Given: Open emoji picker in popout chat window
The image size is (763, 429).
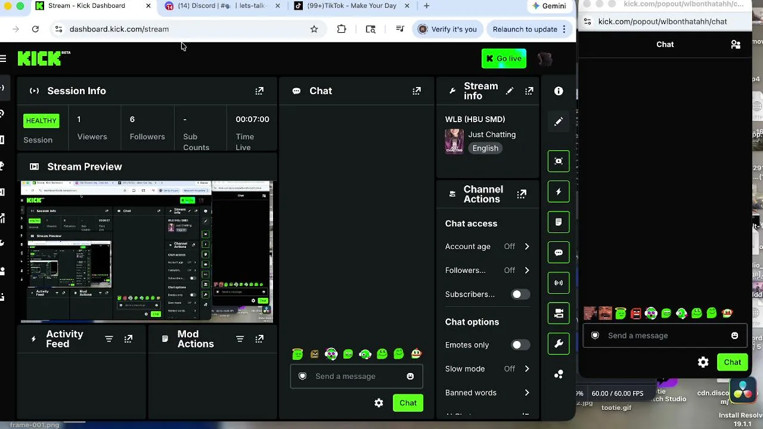Looking at the screenshot, I should pyautogui.click(x=734, y=335).
